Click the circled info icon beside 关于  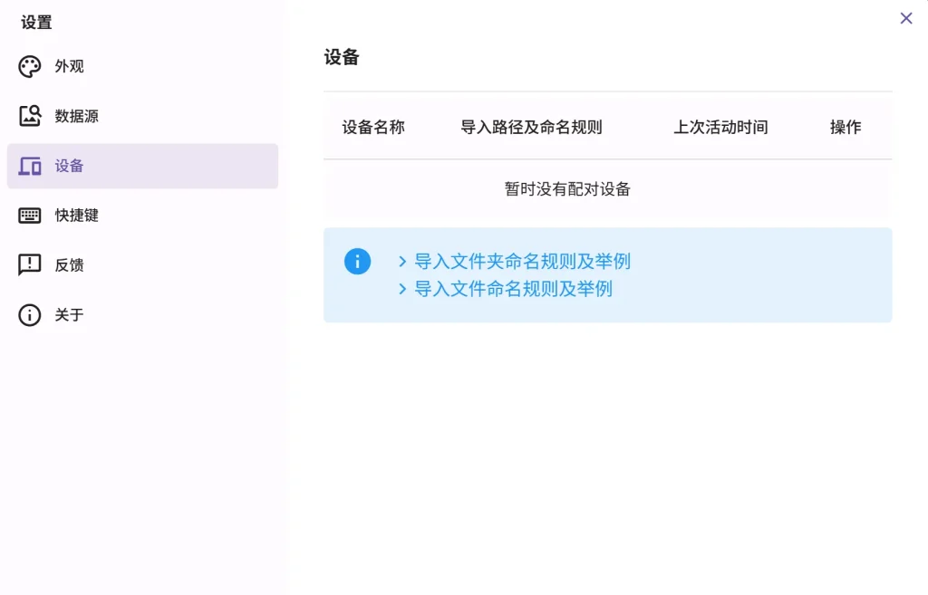pos(30,315)
